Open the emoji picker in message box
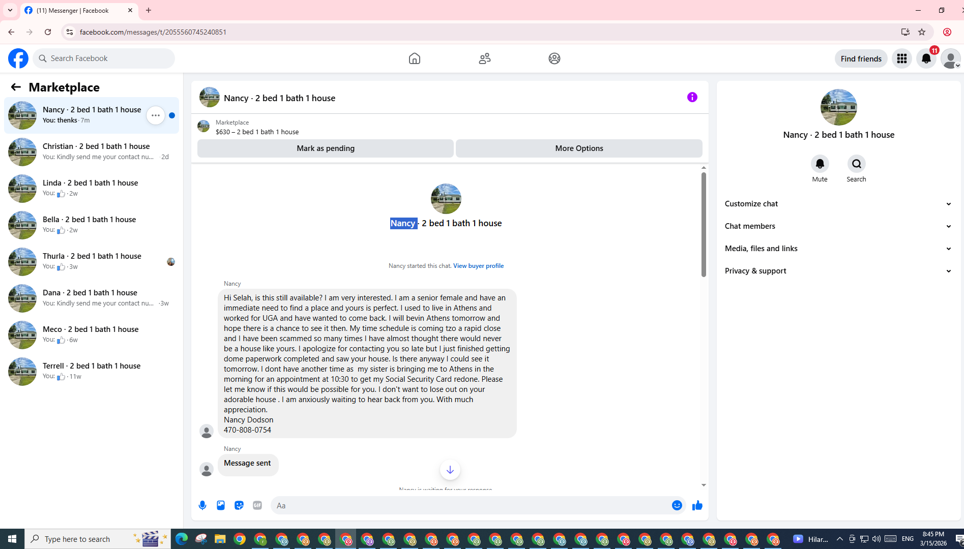Image resolution: width=964 pixels, height=549 pixels. click(677, 505)
